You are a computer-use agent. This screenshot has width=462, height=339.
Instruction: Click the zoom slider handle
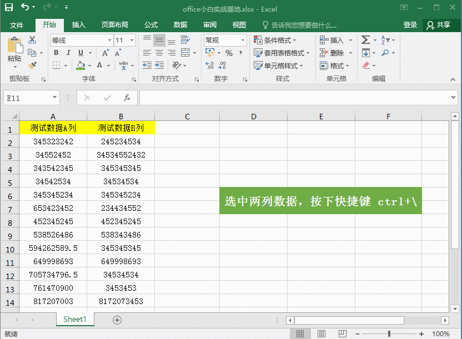[x=389, y=333]
